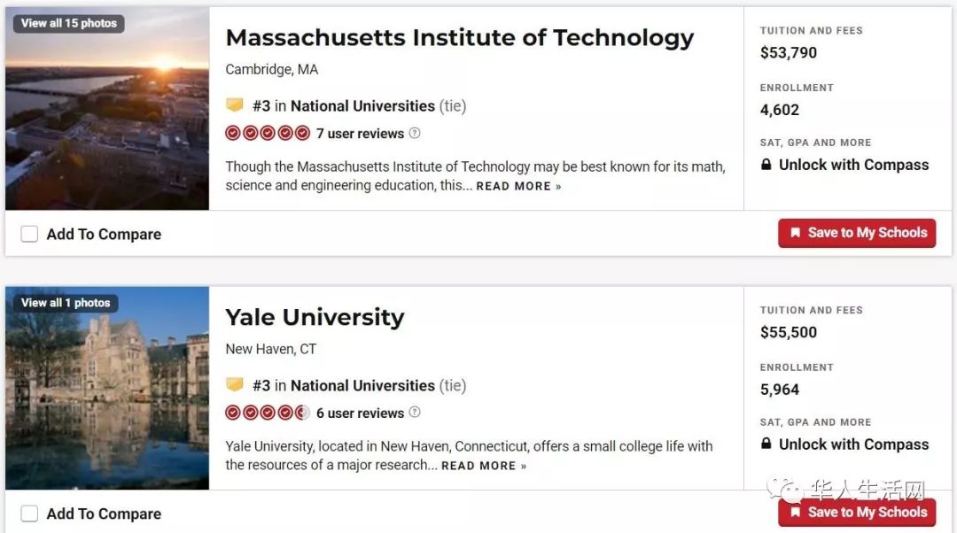View all 15 photos of MIT

tap(69, 23)
